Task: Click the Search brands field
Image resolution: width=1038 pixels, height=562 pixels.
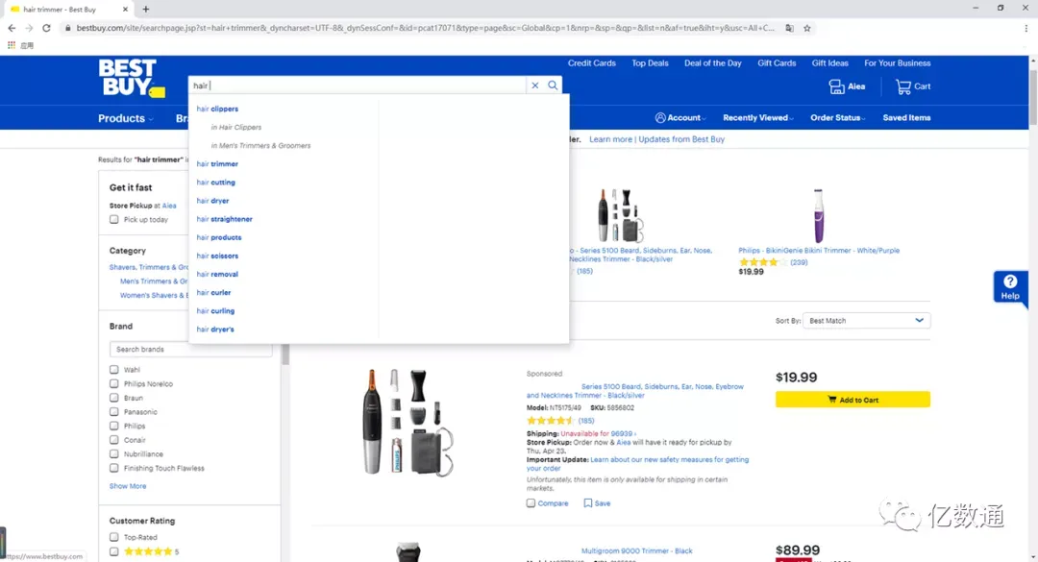Action: click(190, 349)
